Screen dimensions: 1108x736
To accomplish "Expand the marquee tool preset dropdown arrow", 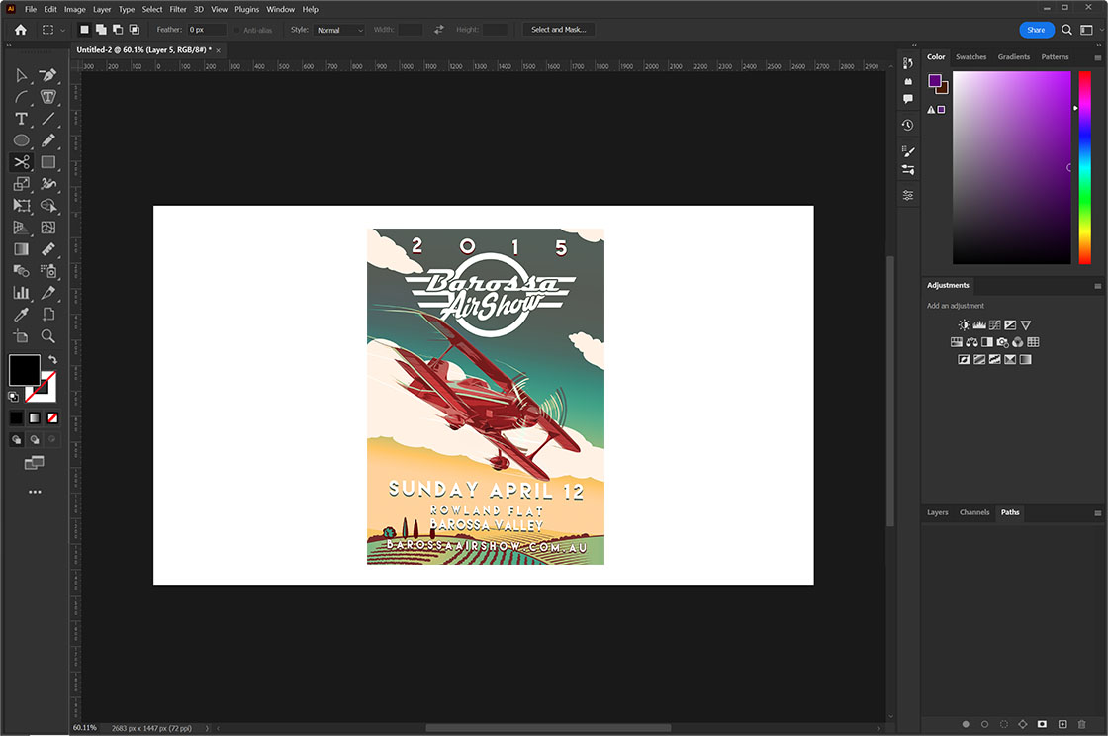I will (x=63, y=30).
